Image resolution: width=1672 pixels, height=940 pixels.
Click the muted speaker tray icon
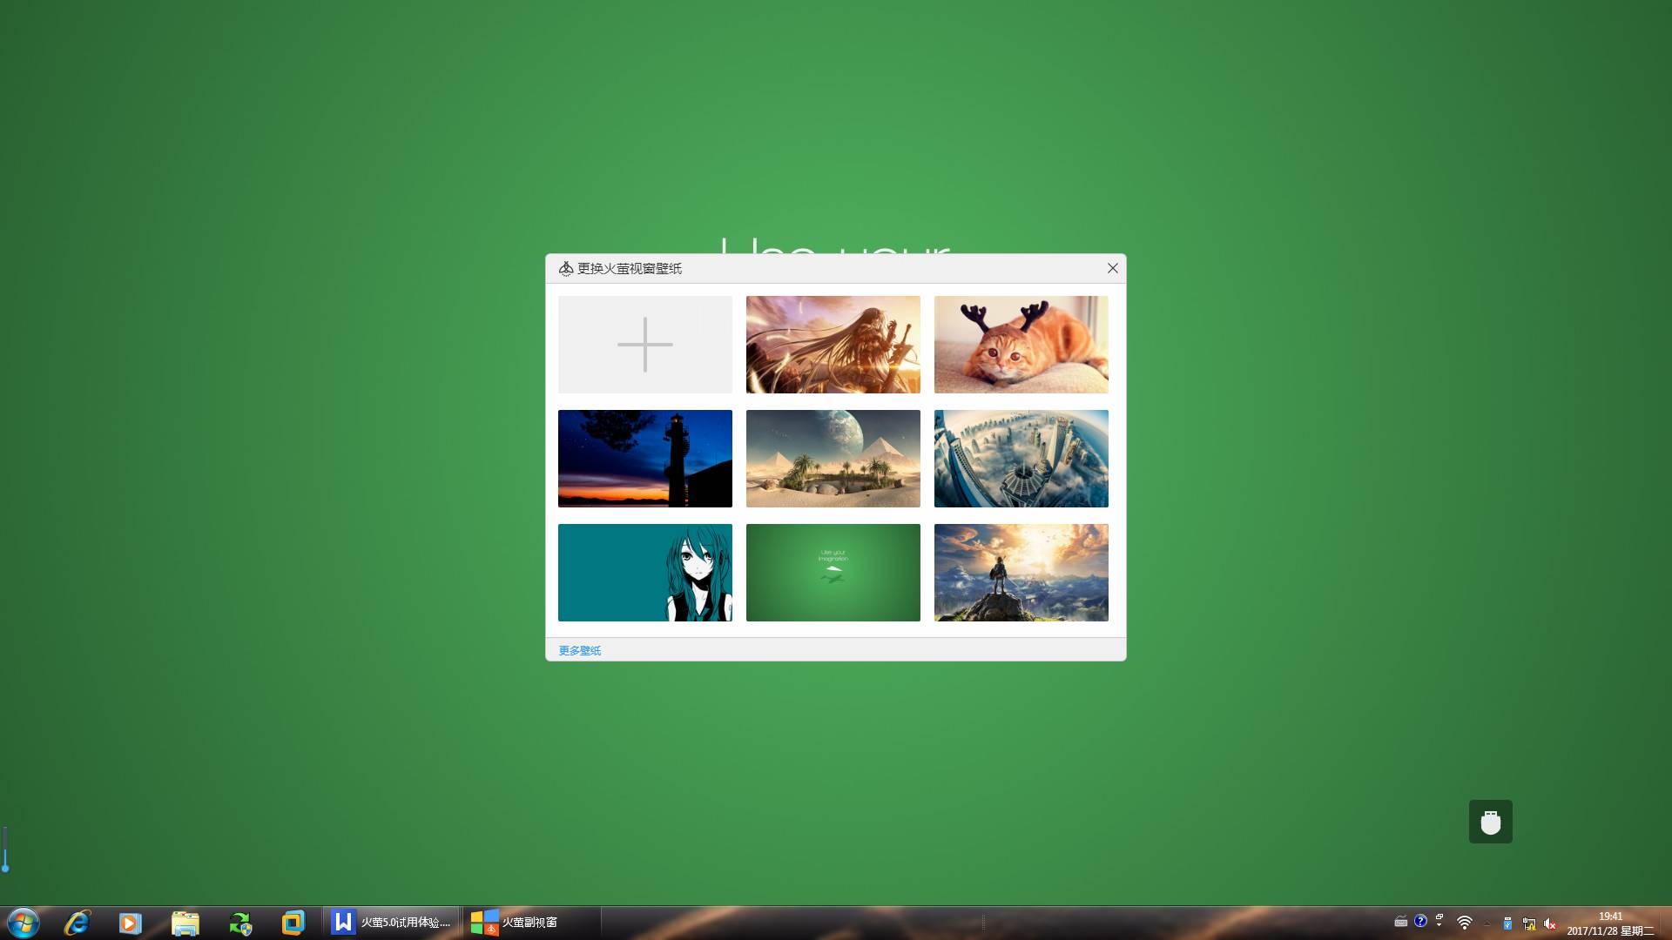[x=1549, y=924]
